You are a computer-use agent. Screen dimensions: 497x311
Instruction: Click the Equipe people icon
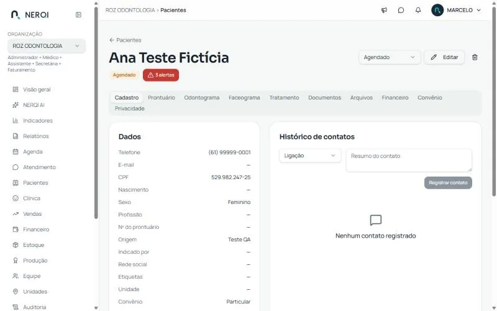15,276
